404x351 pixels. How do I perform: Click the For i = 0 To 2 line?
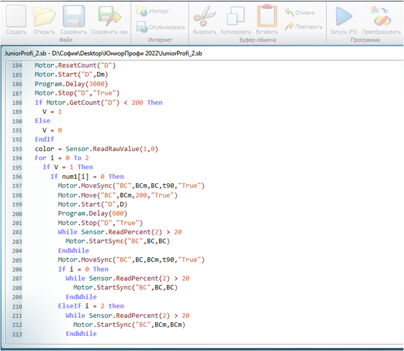point(62,158)
